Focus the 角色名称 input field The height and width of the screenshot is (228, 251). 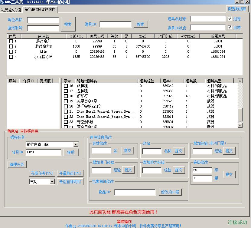(43, 20)
